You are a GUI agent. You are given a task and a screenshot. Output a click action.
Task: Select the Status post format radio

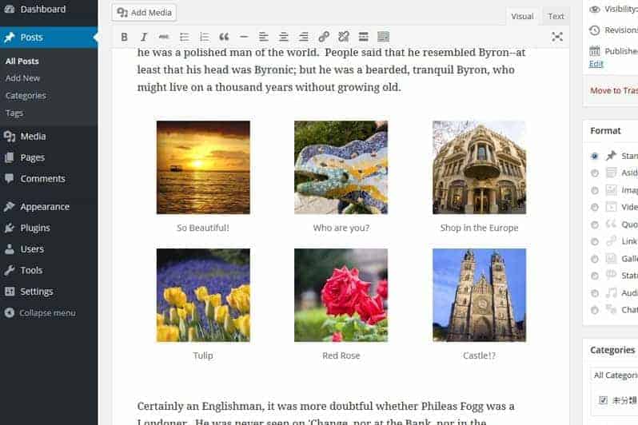point(595,276)
